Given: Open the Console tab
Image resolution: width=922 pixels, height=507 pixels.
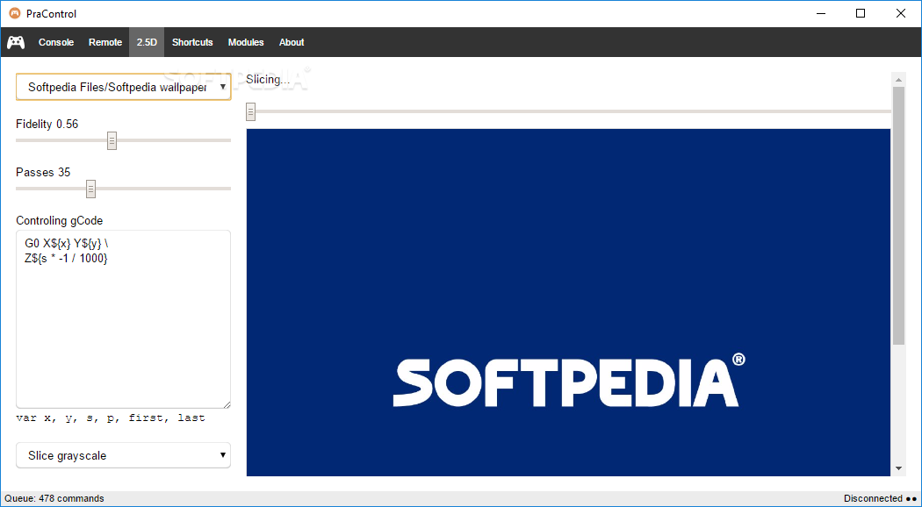Looking at the screenshot, I should coord(56,42).
